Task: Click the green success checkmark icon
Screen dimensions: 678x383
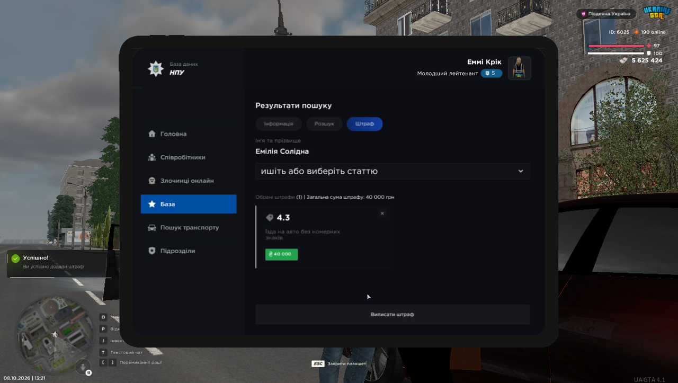Action: point(15,259)
